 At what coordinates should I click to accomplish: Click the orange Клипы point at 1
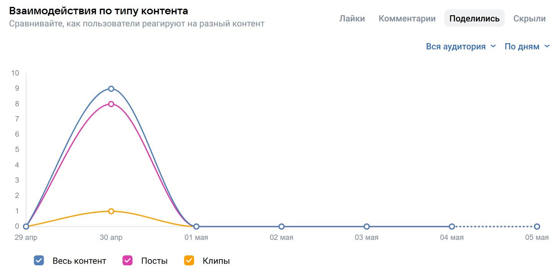tap(111, 211)
